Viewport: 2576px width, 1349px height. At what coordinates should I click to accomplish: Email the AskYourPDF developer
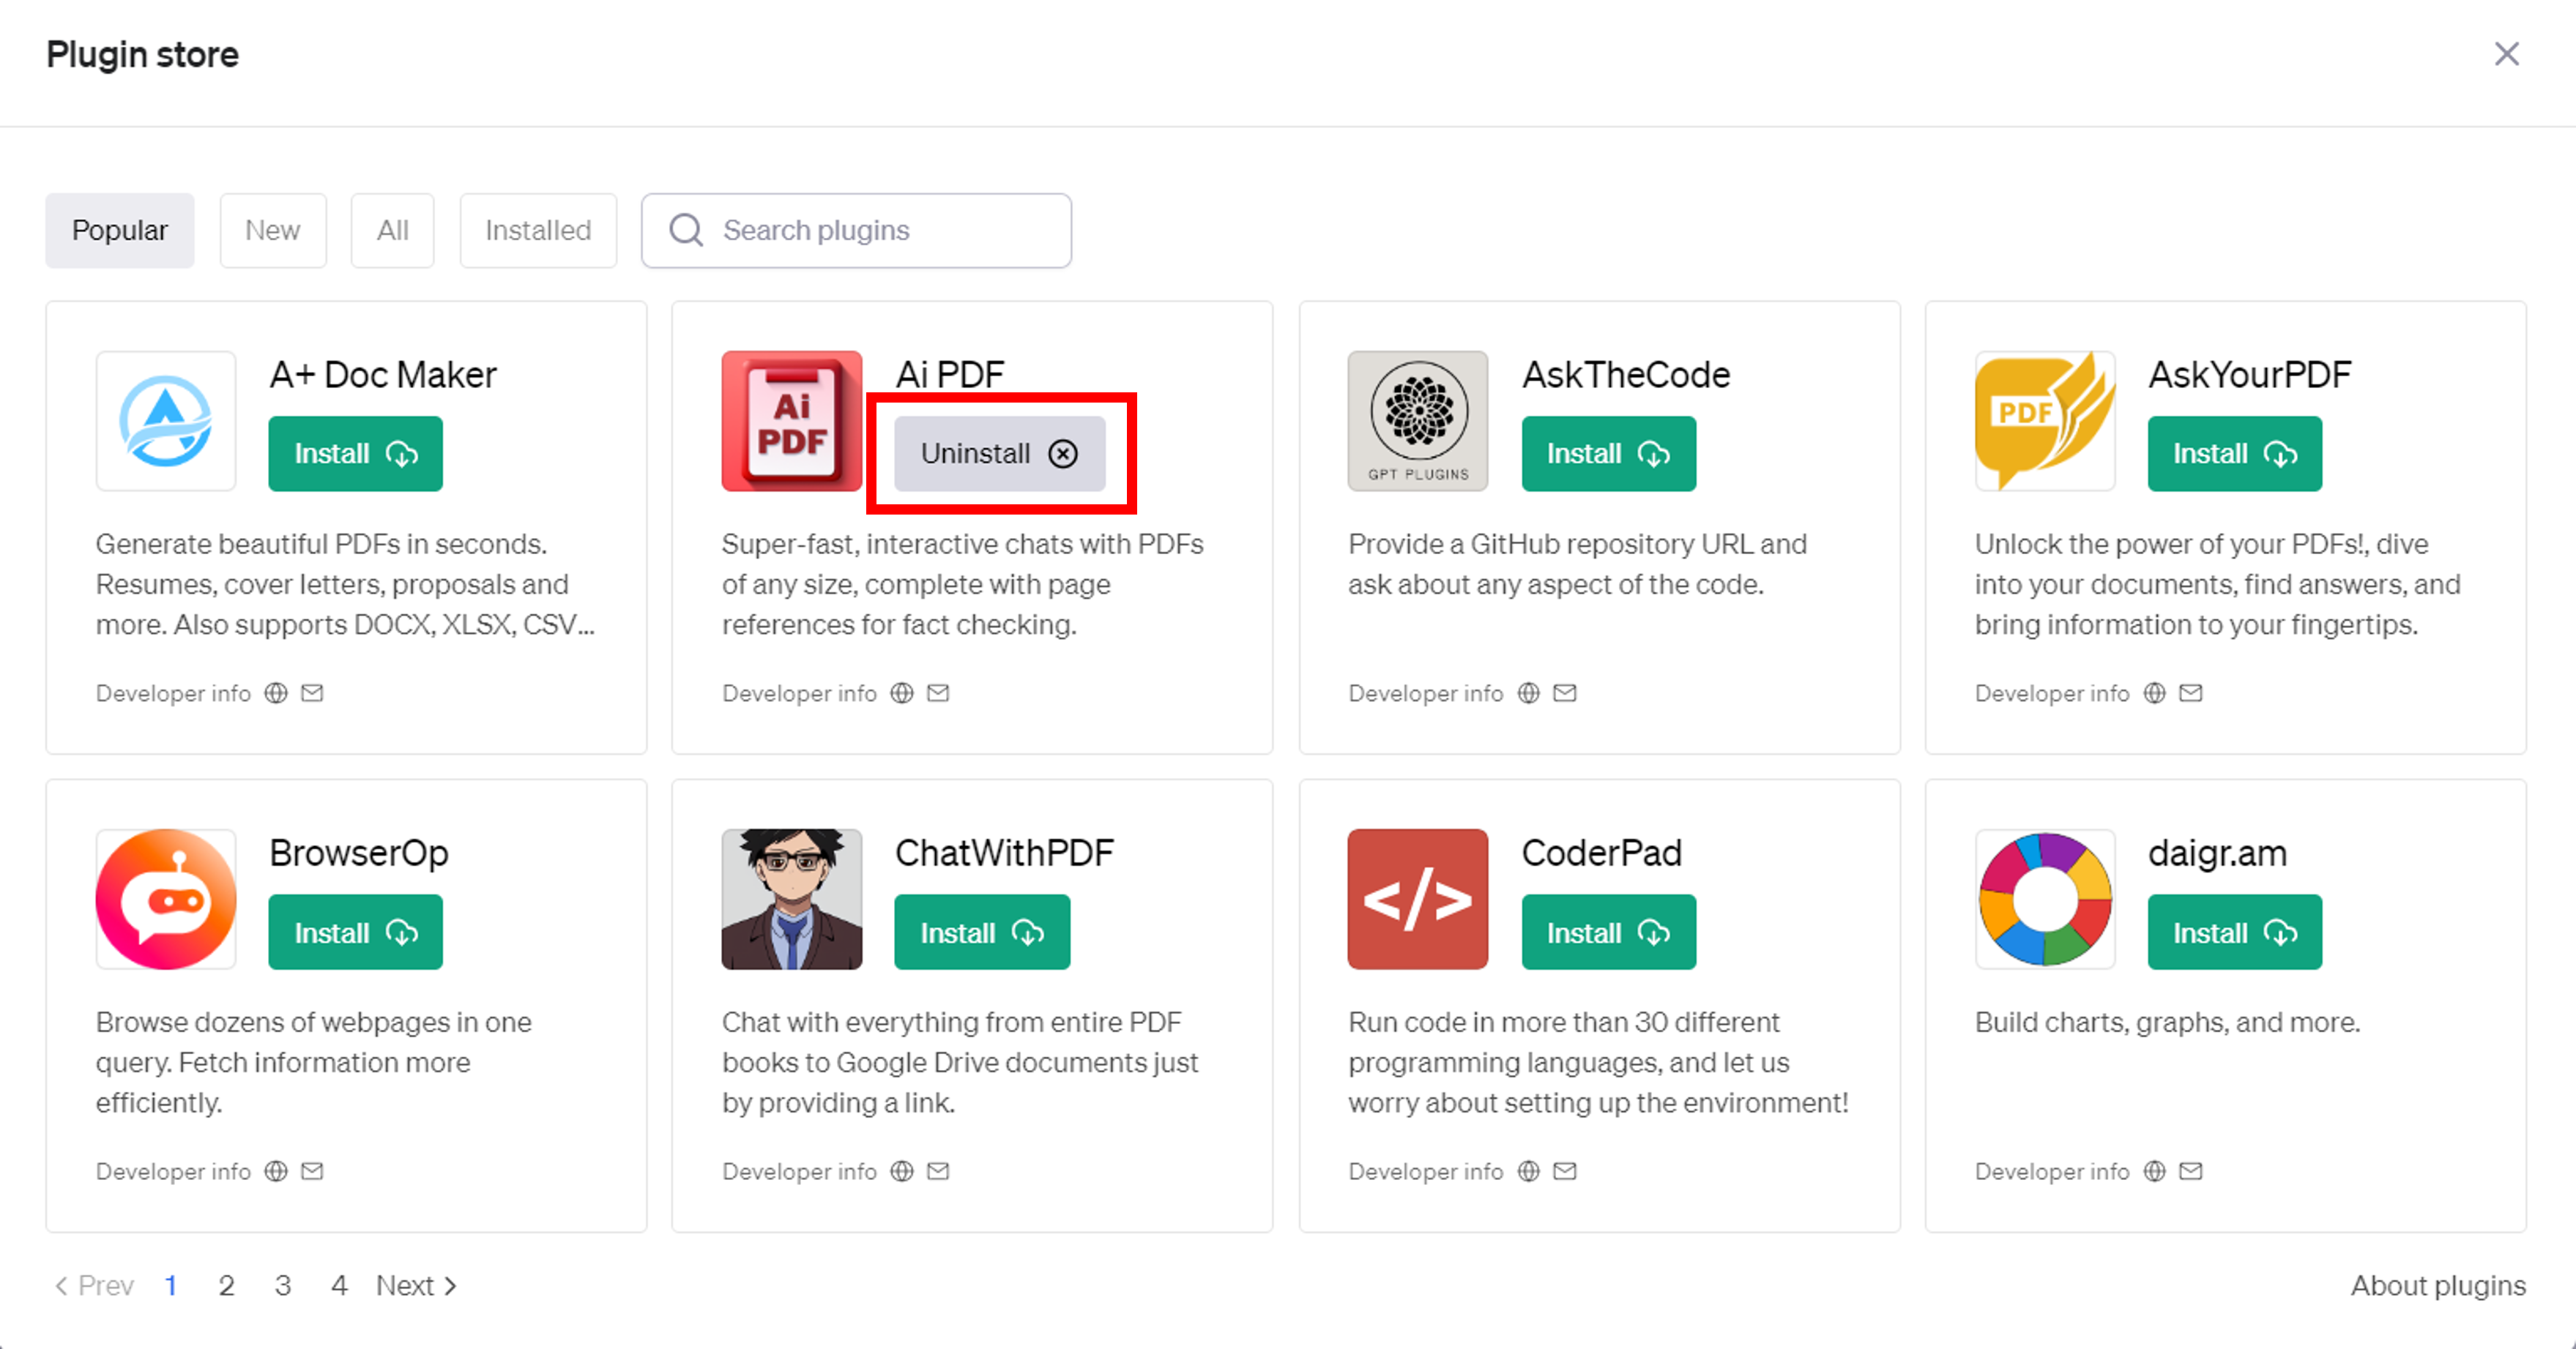click(x=2191, y=692)
